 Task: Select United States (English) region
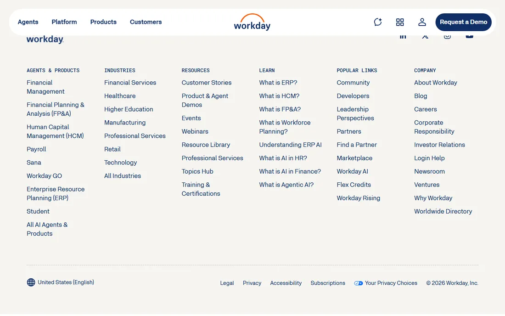pyautogui.click(x=66, y=282)
